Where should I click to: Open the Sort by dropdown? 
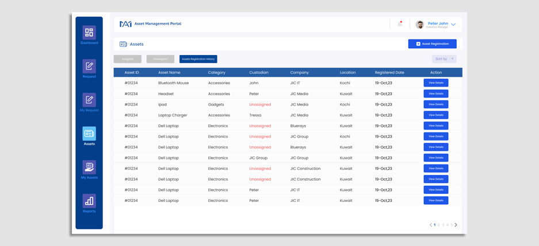pyautogui.click(x=444, y=59)
